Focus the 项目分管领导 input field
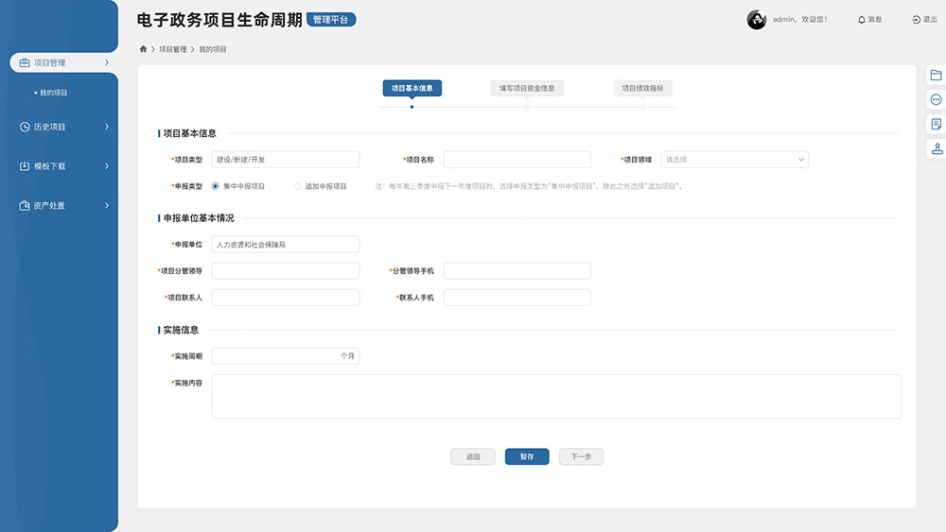Screen dimensions: 946x532 tap(286, 271)
